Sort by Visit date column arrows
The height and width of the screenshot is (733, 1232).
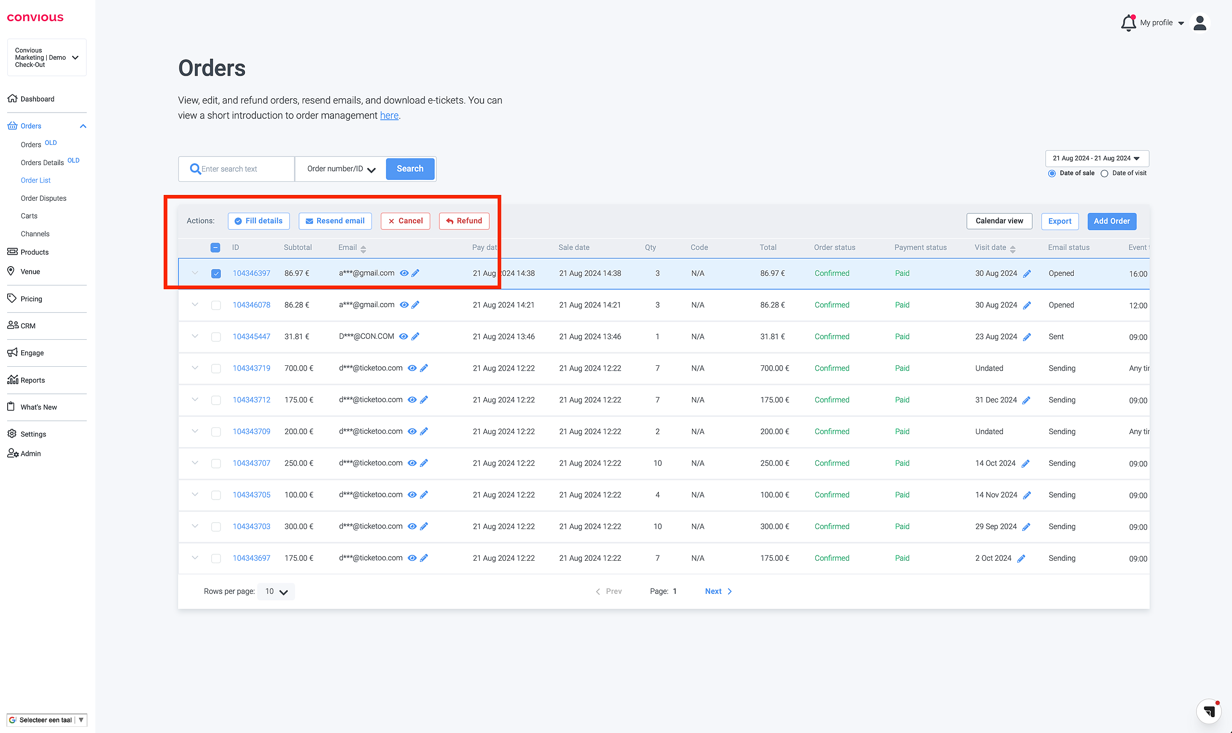coord(1013,249)
